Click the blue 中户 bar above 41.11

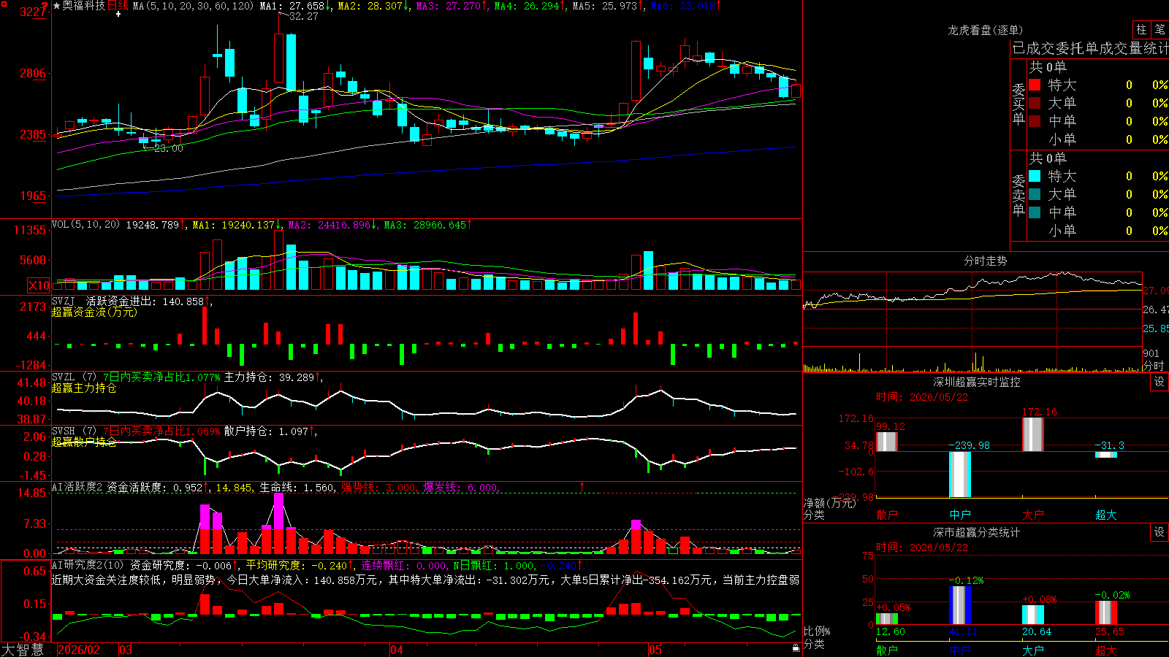click(960, 605)
